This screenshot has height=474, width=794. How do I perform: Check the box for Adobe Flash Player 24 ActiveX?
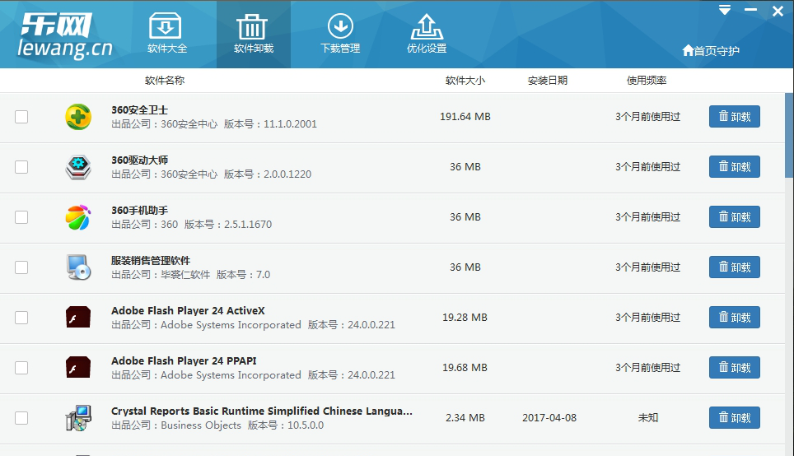21,317
